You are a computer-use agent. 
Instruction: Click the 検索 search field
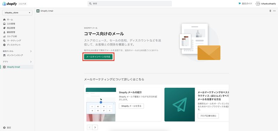click(x=130, y=3)
